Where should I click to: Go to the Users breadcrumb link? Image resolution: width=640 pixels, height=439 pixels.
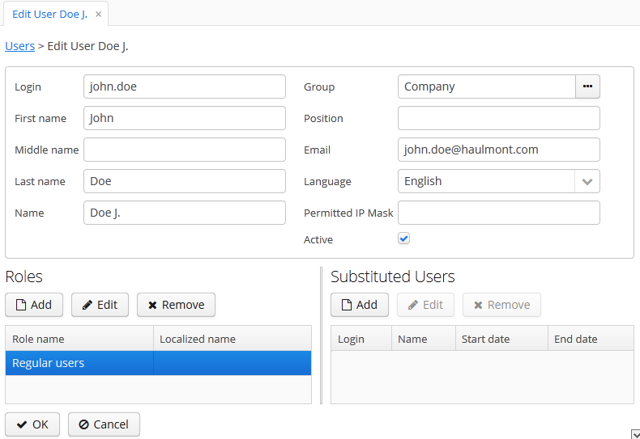(20, 46)
